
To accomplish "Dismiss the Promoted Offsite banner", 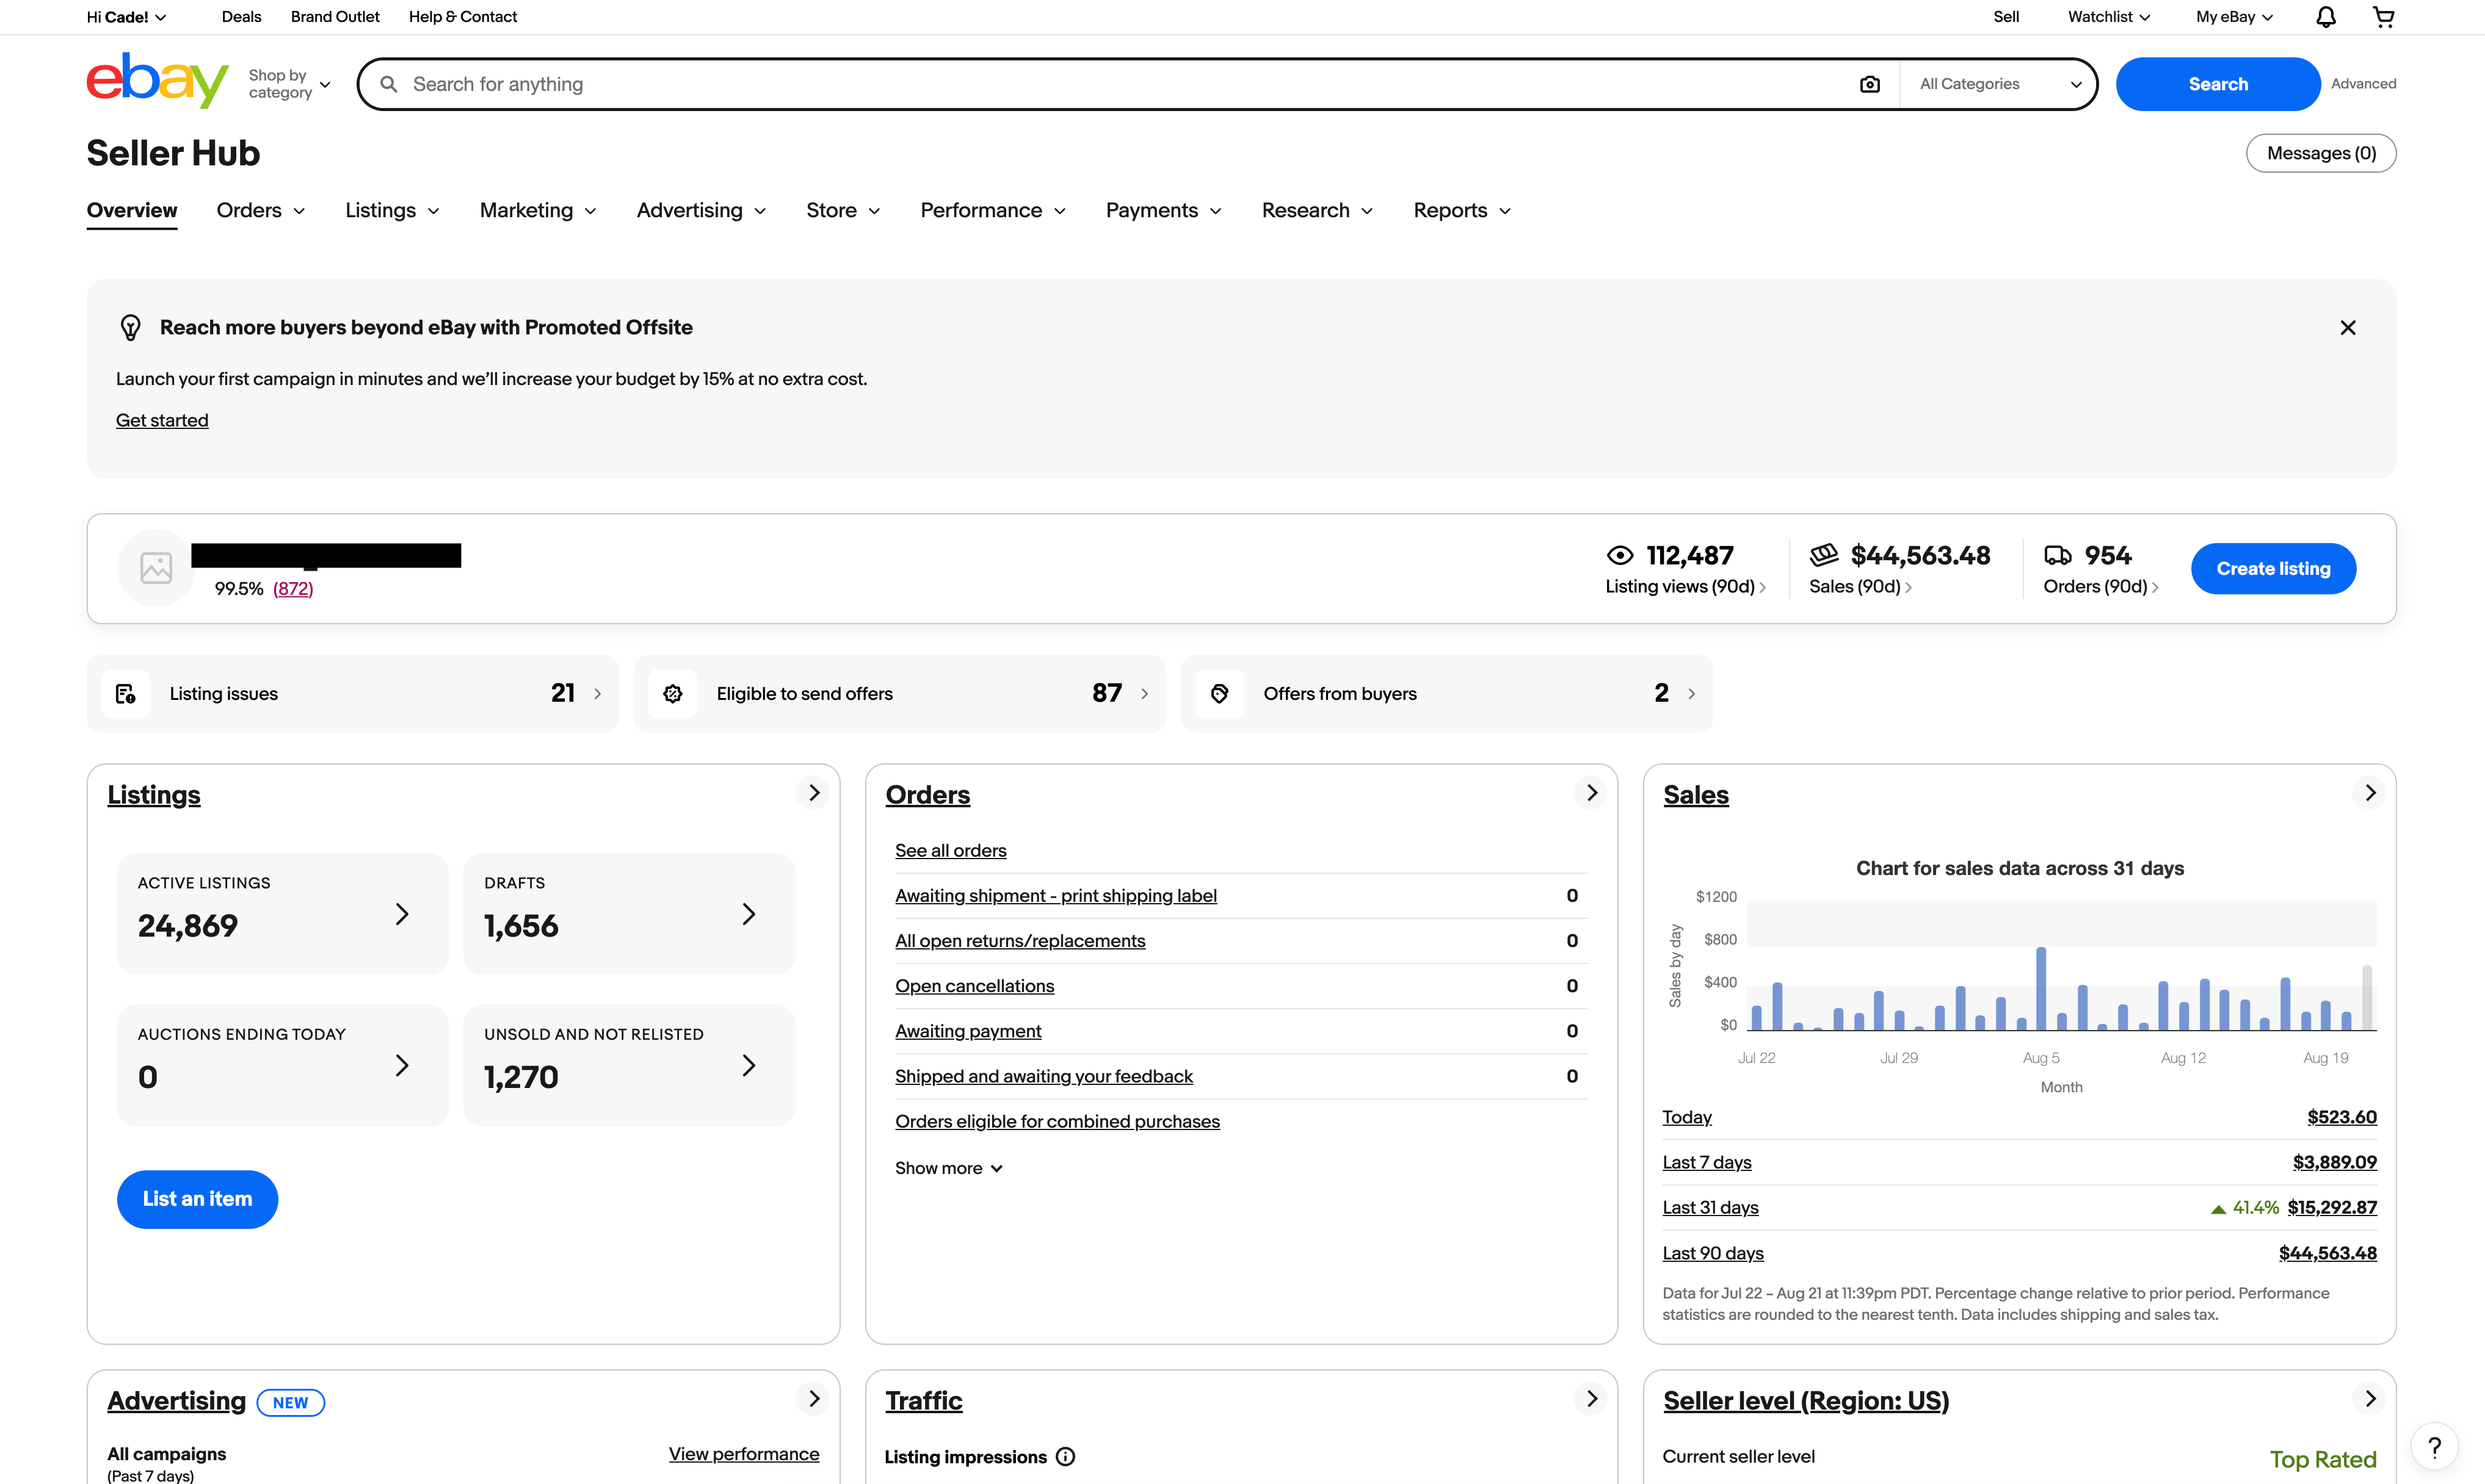I will coord(2348,328).
